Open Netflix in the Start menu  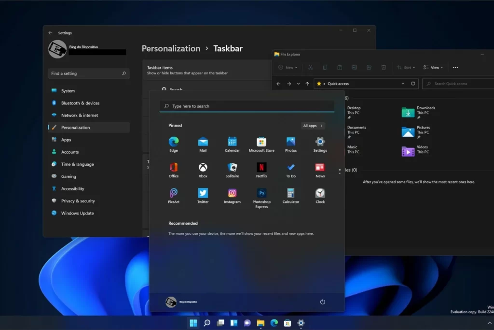click(x=261, y=171)
